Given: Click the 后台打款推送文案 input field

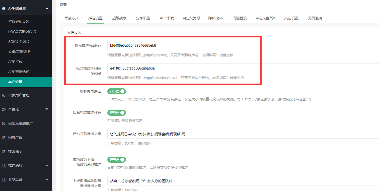Looking at the screenshot, I should click(243, 134).
